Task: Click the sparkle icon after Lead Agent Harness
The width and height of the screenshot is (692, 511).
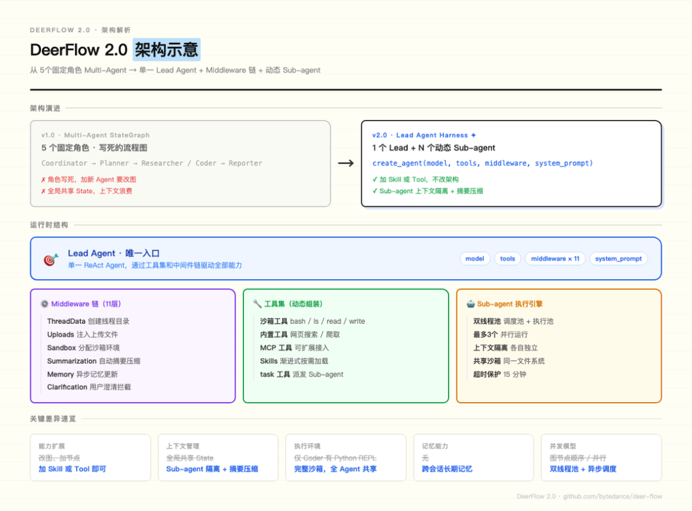Action: click(x=474, y=135)
